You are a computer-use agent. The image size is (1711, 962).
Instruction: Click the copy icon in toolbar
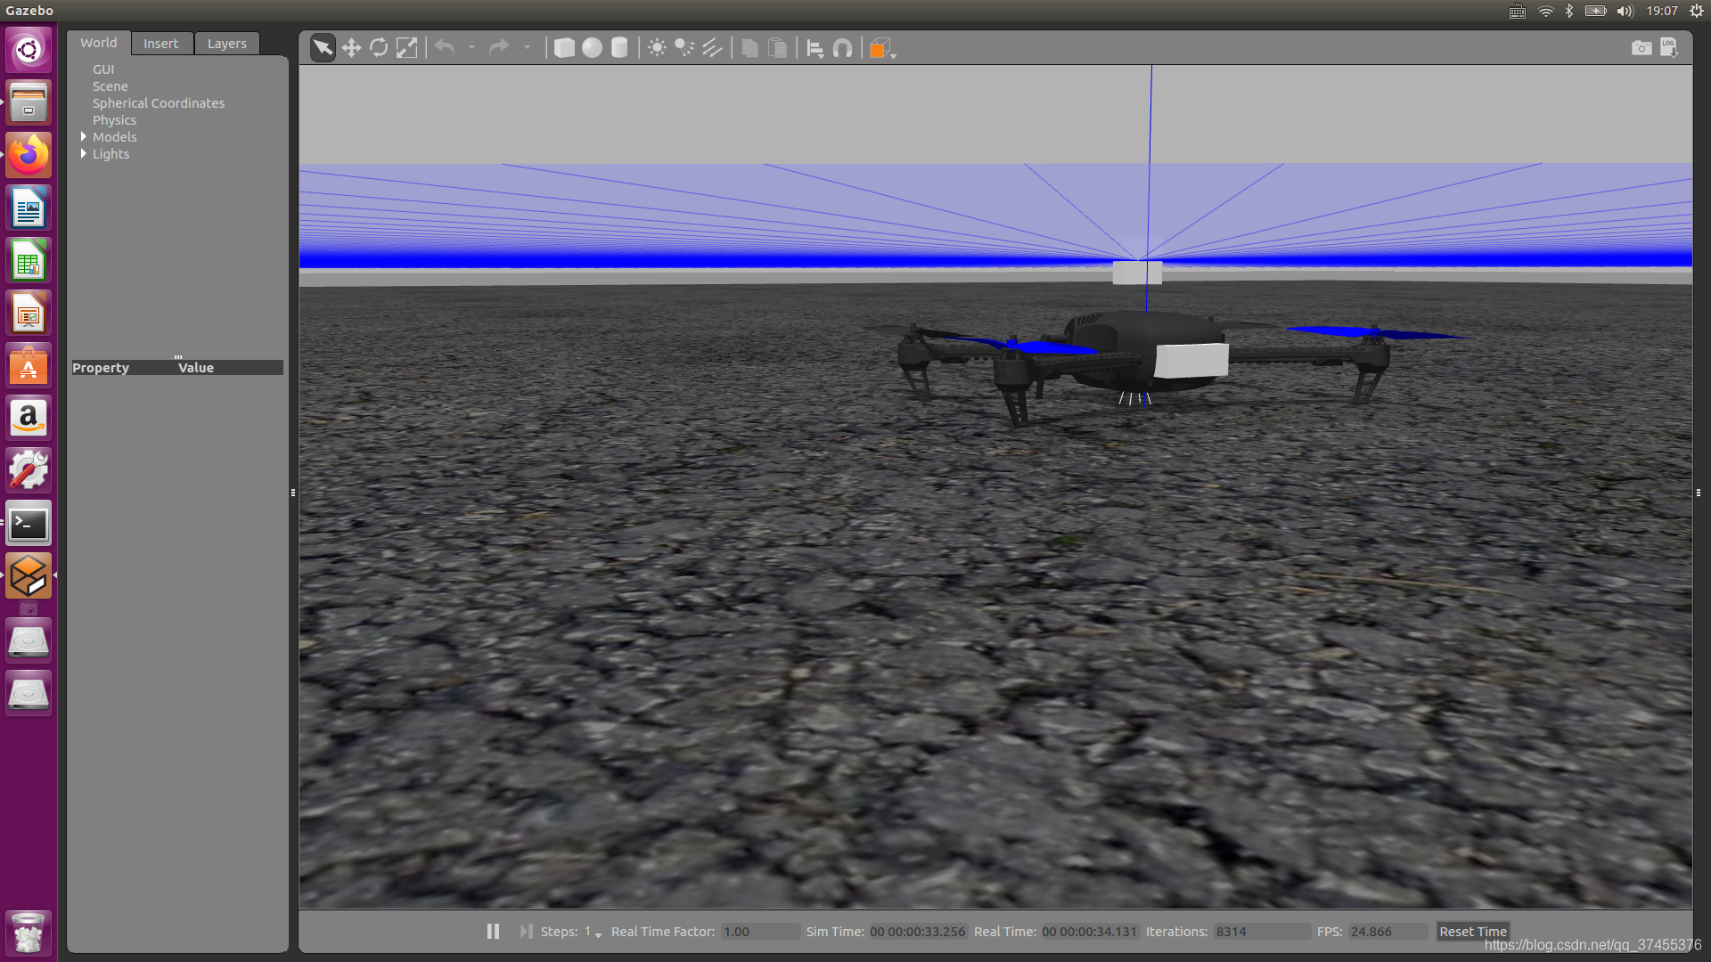[749, 47]
